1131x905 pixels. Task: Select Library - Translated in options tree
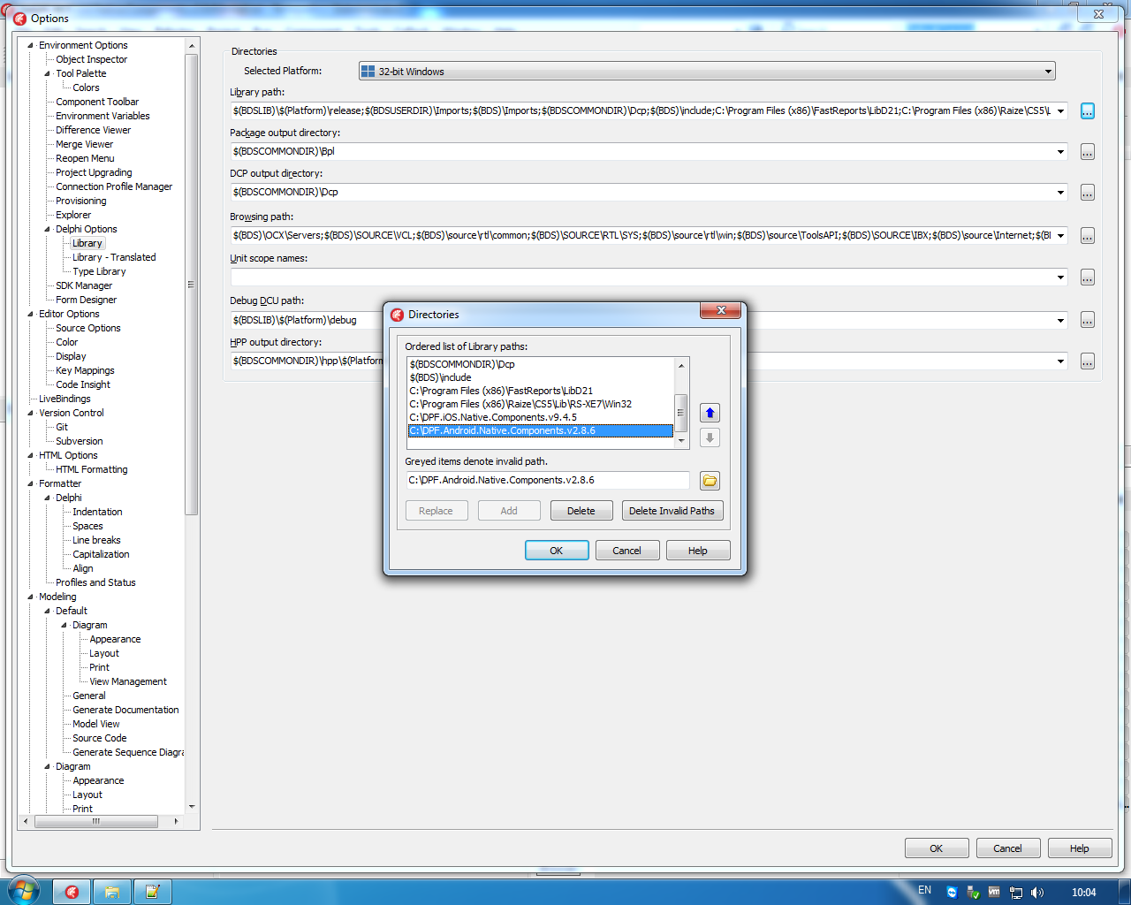pos(114,257)
